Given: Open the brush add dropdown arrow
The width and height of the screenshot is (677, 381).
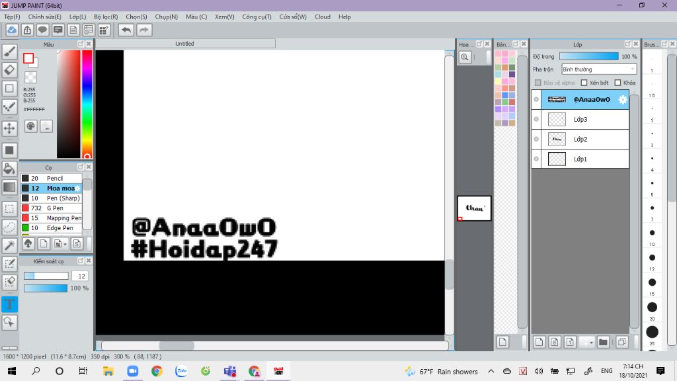Looking at the screenshot, I should click(65, 245).
